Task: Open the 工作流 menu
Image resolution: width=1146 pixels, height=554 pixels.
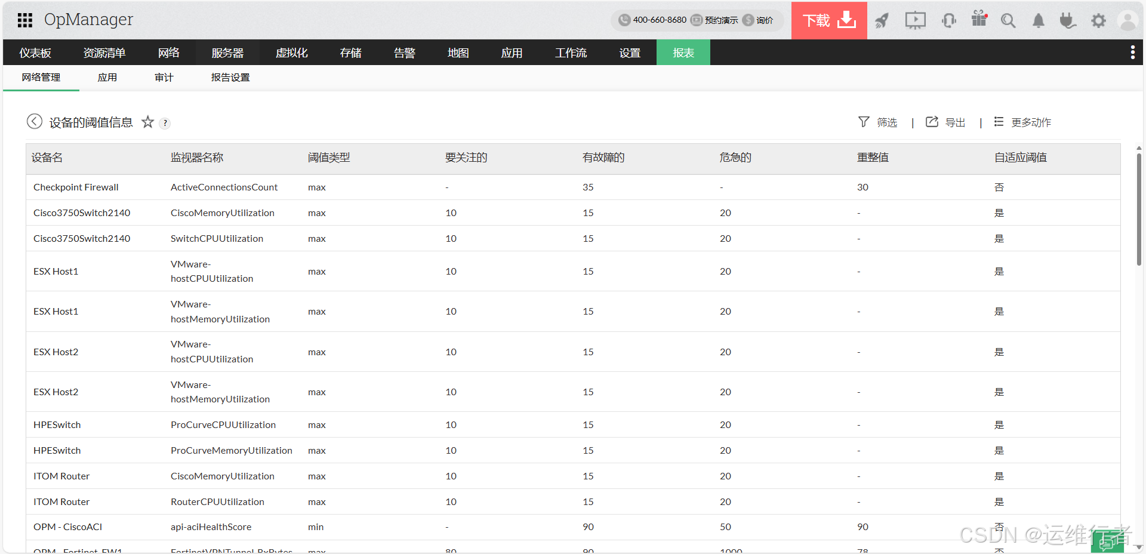Action: (571, 53)
